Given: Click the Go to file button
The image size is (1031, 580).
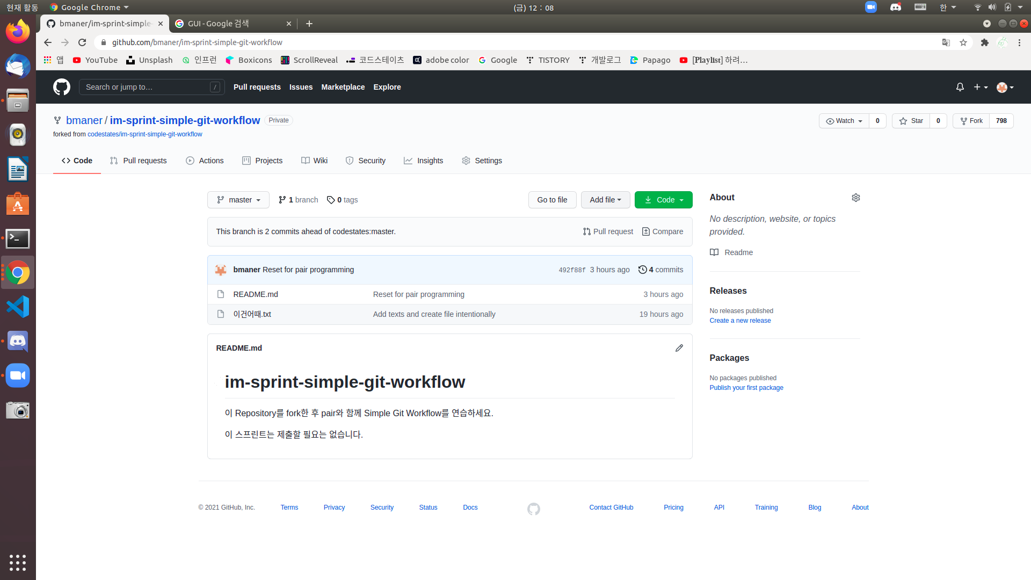Looking at the screenshot, I should click(552, 200).
